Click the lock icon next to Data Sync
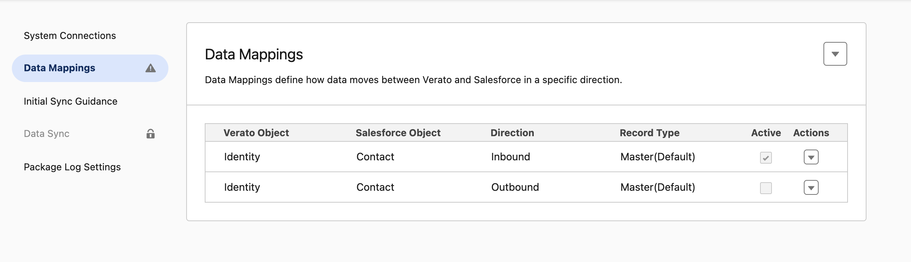911x262 pixels. pyautogui.click(x=150, y=134)
